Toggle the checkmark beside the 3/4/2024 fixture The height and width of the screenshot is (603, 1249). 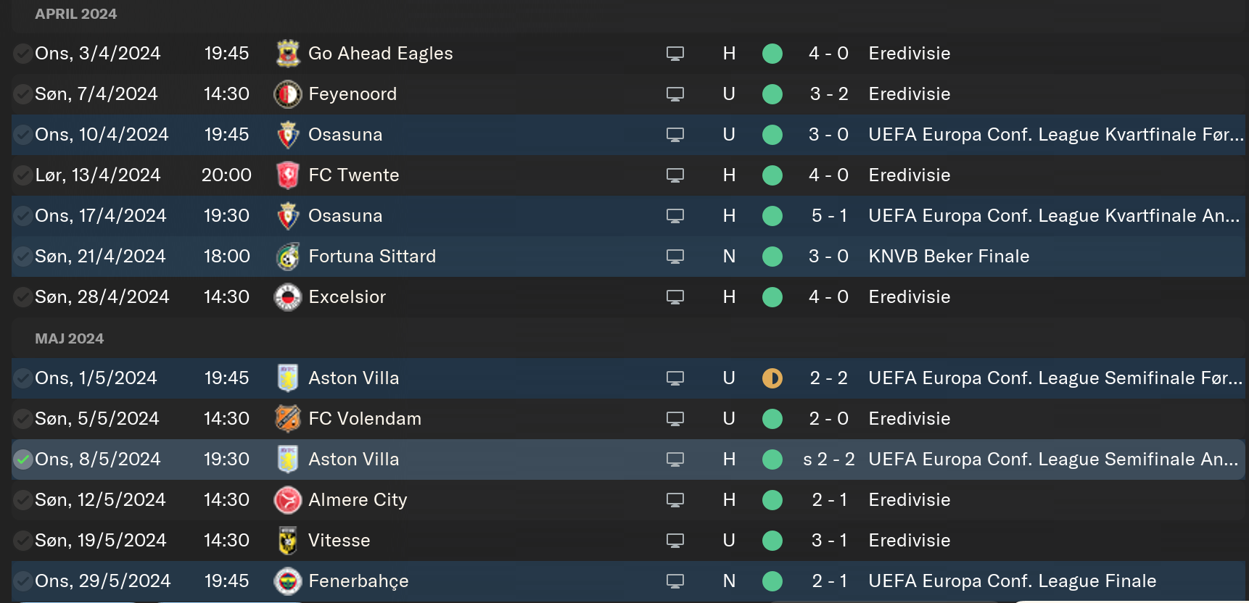point(23,54)
